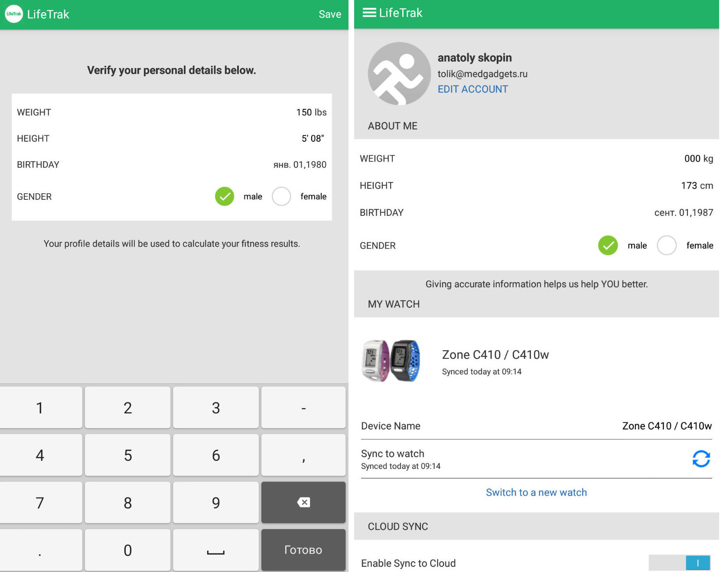Edit the 173 cm height value

697,185
